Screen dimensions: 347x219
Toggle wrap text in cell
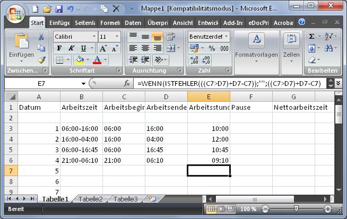(x=171, y=37)
